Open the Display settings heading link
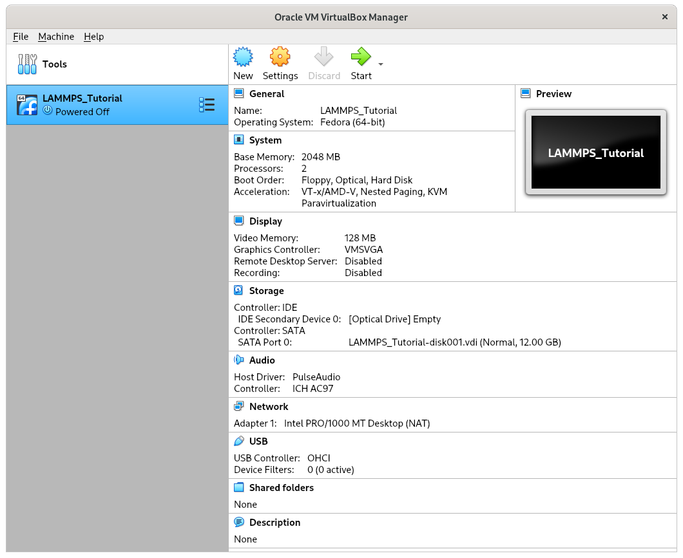The height and width of the screenshot is (558, 683). 265,221
